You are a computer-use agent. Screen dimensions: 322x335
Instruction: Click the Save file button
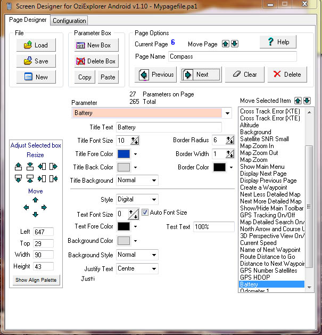click(x=36, y=61)
